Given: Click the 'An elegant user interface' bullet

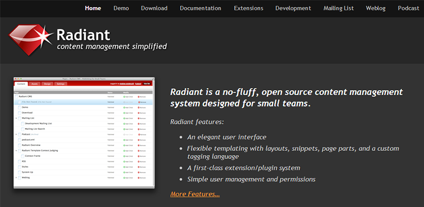Looking at the screenshot, I should click(227, 137).
